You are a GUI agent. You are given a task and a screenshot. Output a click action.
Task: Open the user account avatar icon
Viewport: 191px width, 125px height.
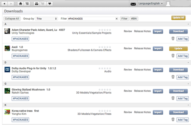168,4
